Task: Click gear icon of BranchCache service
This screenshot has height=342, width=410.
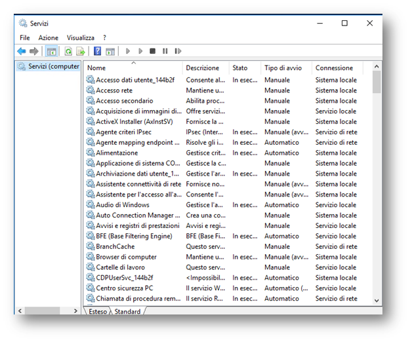Action: click(x=91, y=246)
